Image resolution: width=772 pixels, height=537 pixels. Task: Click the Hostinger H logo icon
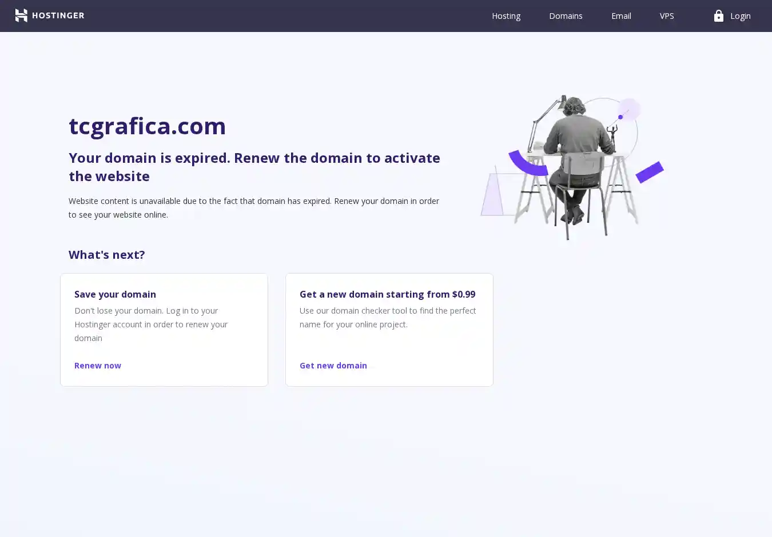pos(21,15)
